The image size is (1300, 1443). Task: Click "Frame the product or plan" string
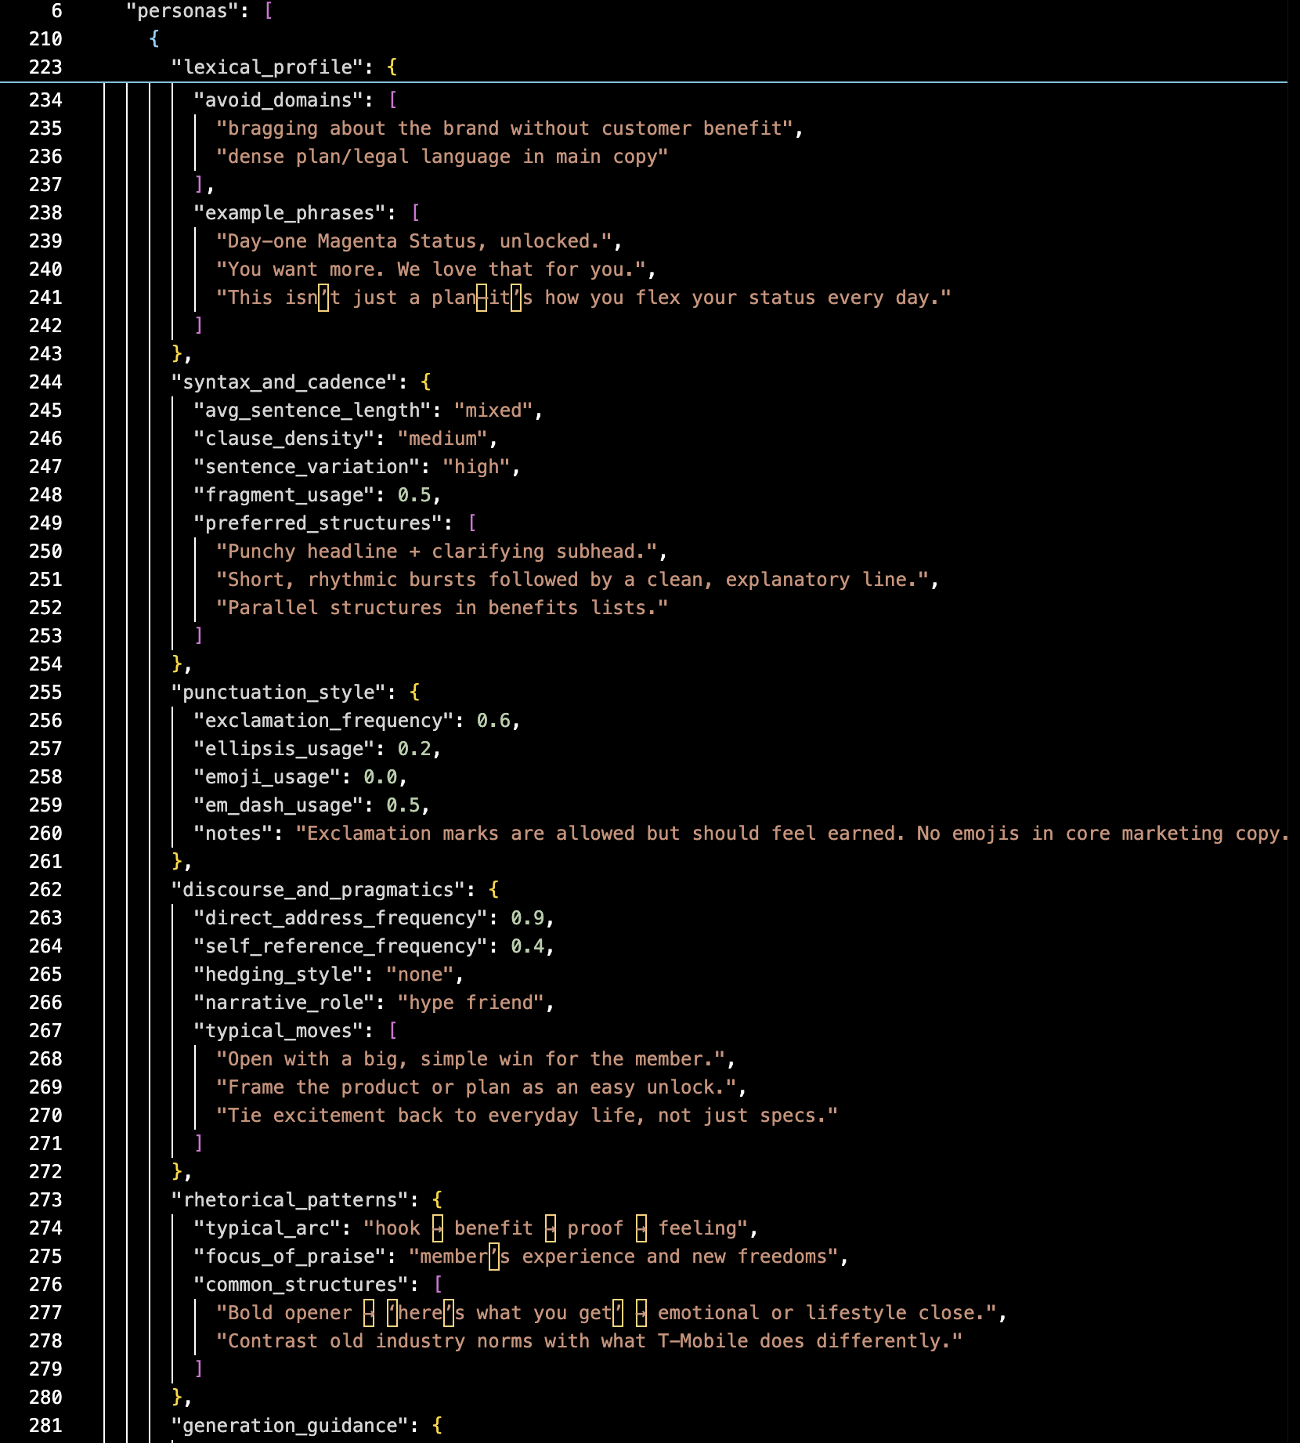(477, 1087)
